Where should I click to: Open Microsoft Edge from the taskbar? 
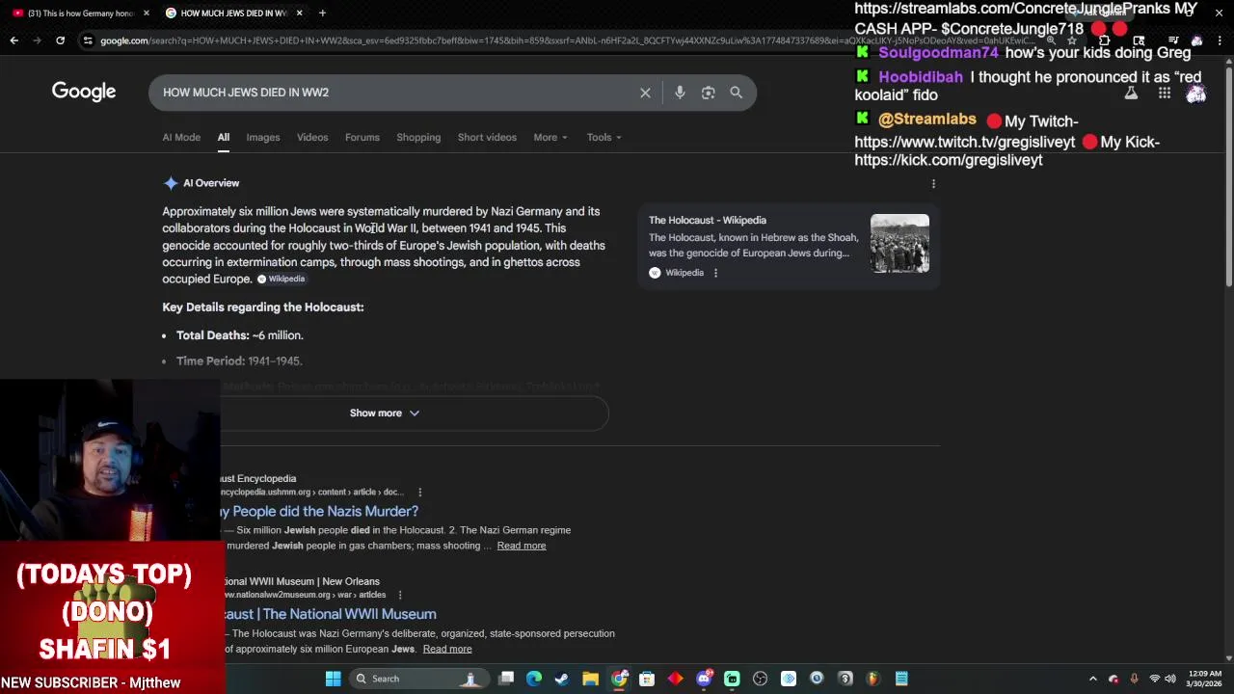(534, 679)
